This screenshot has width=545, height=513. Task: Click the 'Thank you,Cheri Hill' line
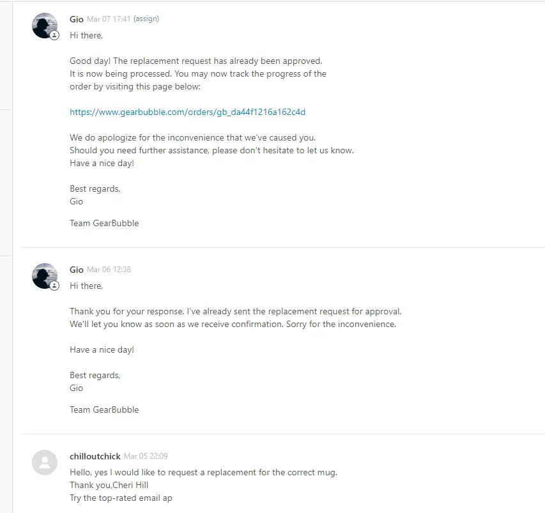click(x=109, y=485)
